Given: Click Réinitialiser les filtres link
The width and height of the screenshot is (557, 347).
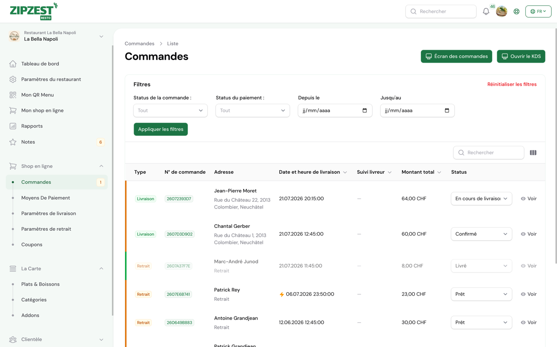Looking at the screenshot, I should (512, 84).
